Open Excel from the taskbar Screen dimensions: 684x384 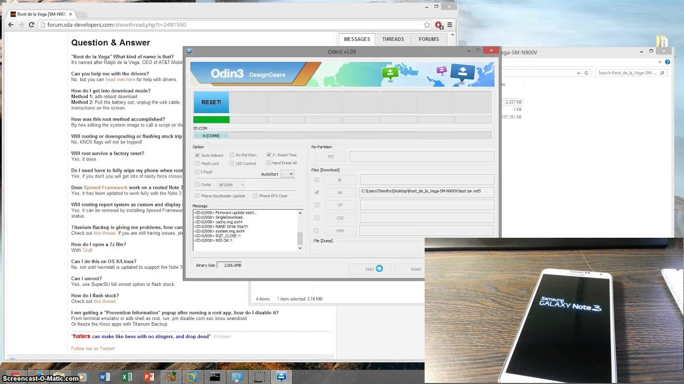[x=127, y=377]
